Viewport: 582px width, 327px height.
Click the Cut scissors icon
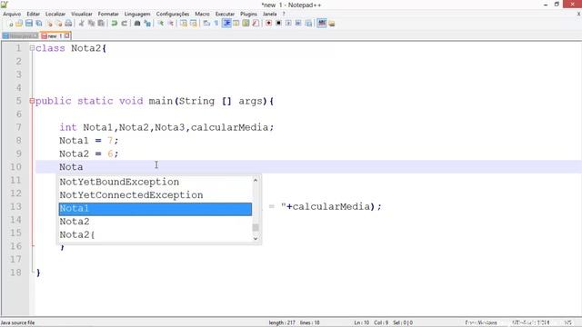pyautogui.click(x=81, y=24)
